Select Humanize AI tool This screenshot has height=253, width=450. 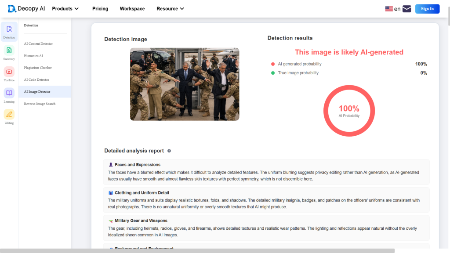[x=33, y=56]
